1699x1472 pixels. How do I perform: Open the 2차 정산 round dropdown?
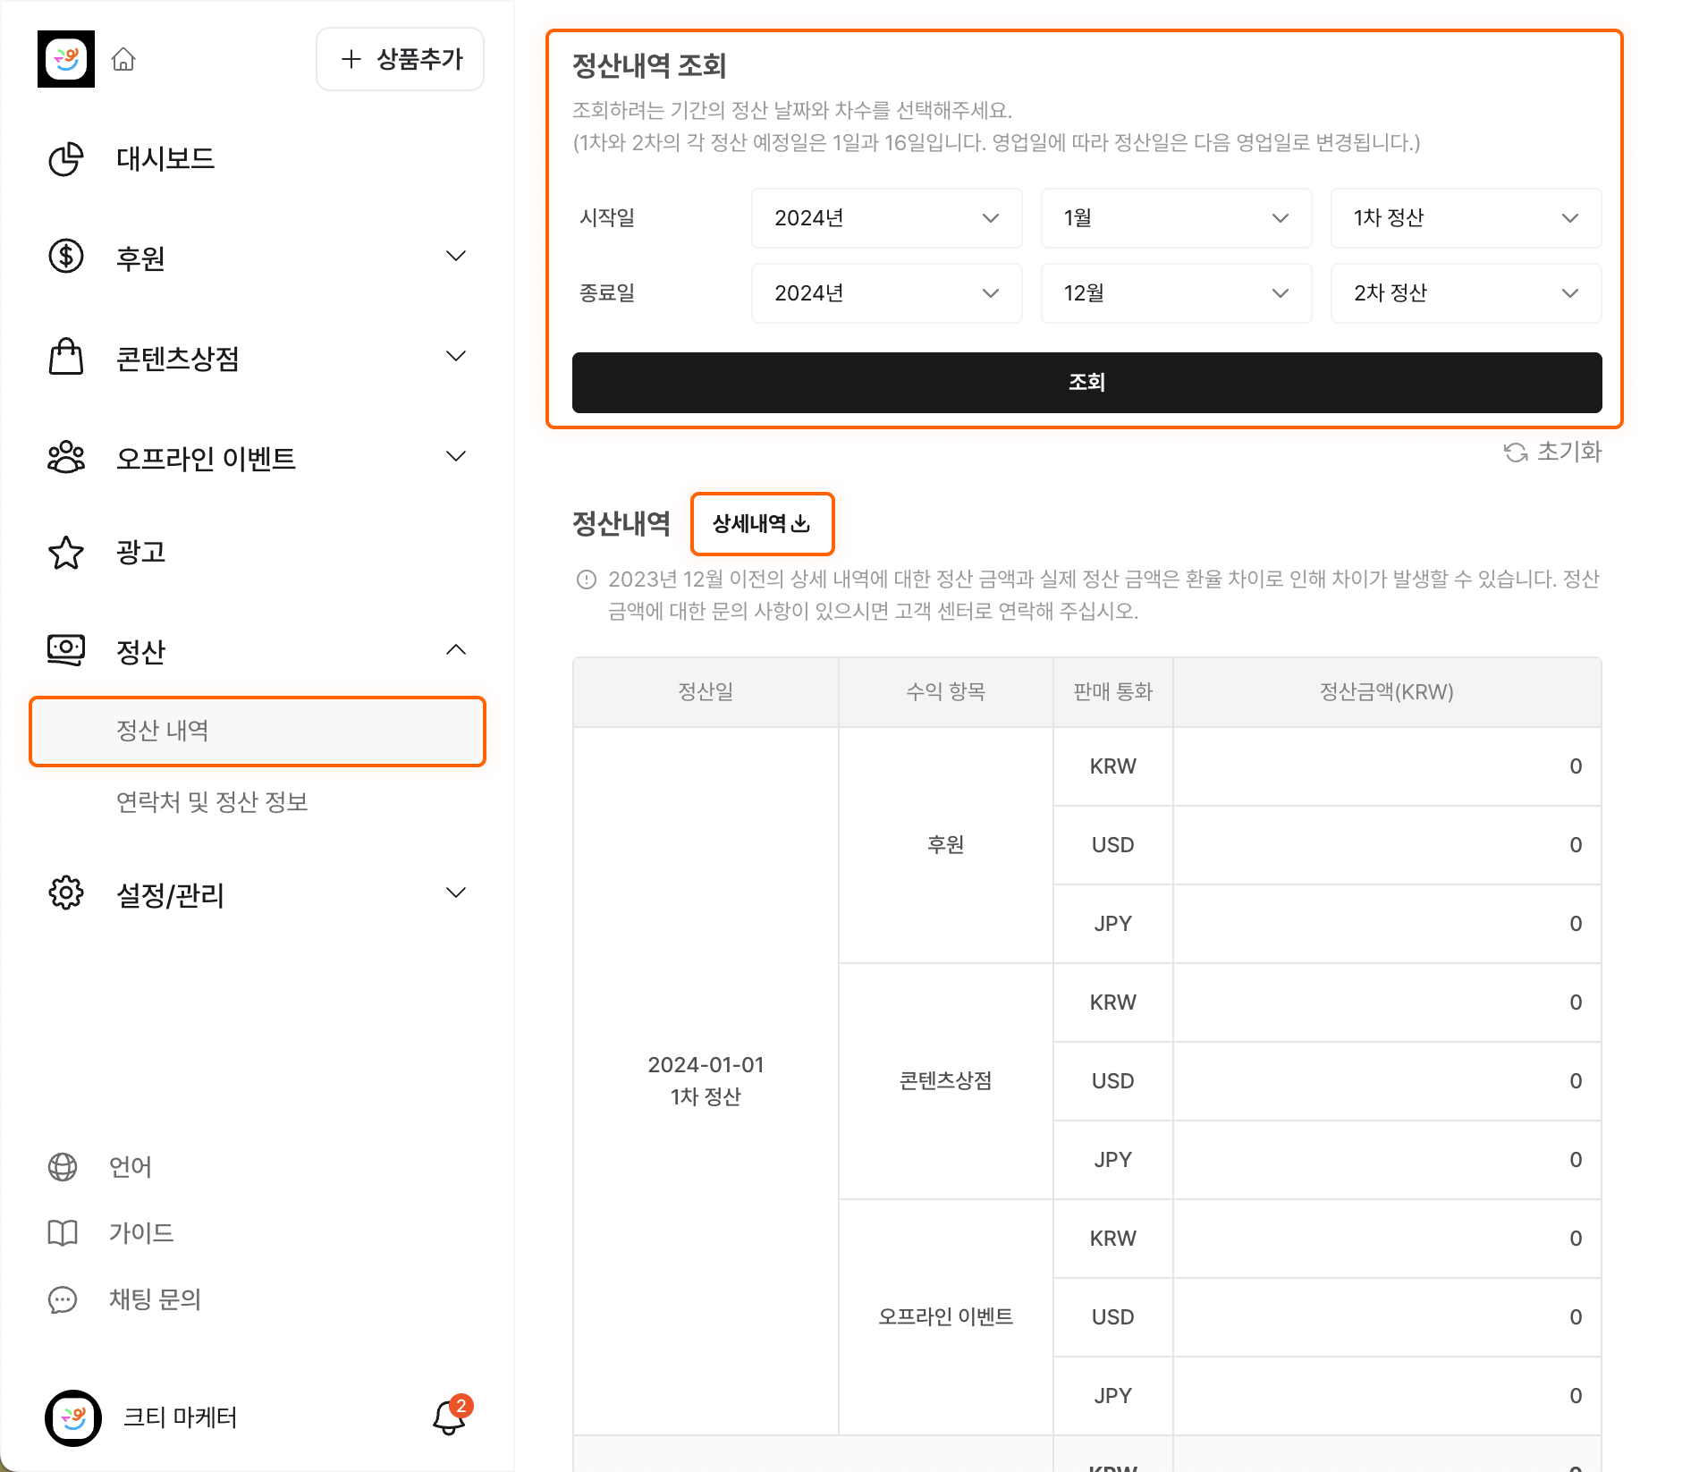point(1466,293)
